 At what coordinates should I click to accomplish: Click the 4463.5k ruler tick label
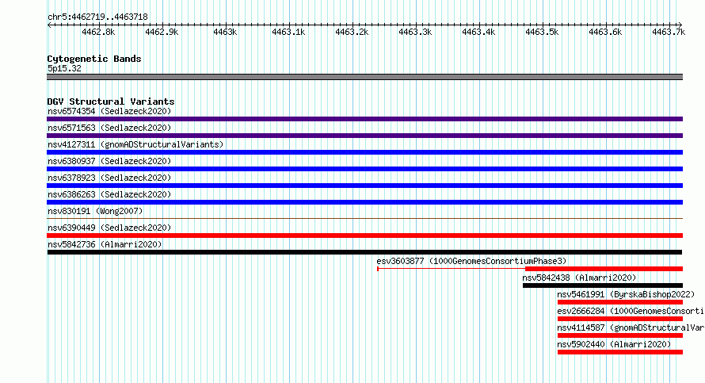point(543,33)
